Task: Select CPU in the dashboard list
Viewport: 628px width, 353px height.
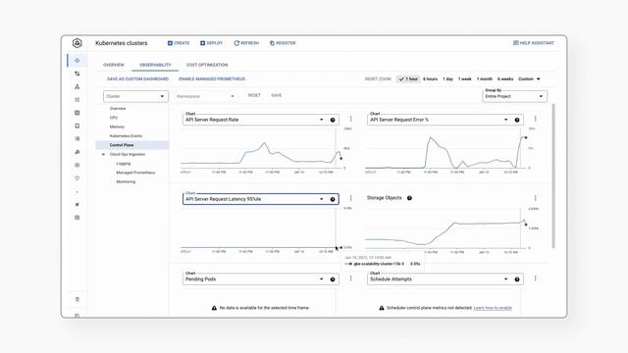Action: point(114,118)
